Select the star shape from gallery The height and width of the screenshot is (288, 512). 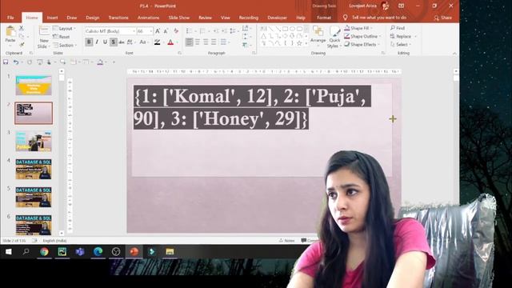[299, 42]
